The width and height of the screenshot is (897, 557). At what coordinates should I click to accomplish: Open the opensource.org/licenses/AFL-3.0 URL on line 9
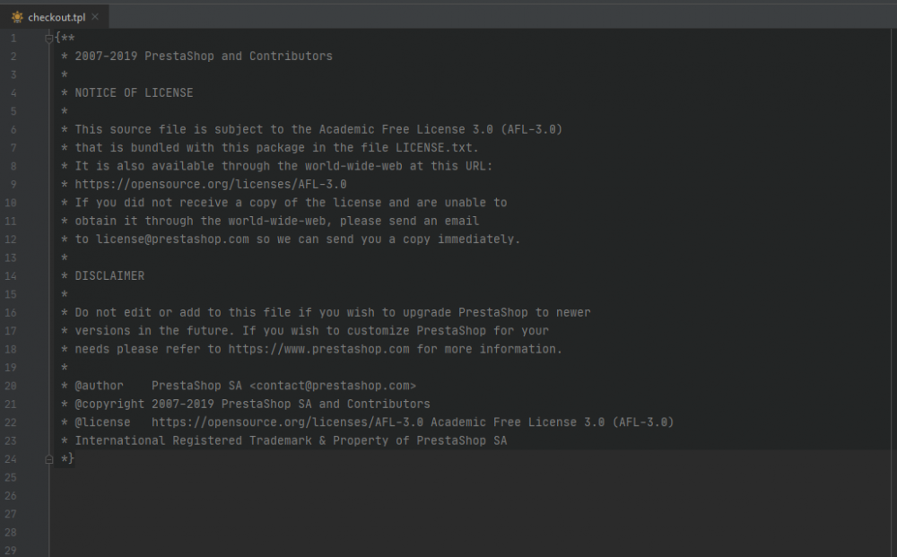(211, 185)
